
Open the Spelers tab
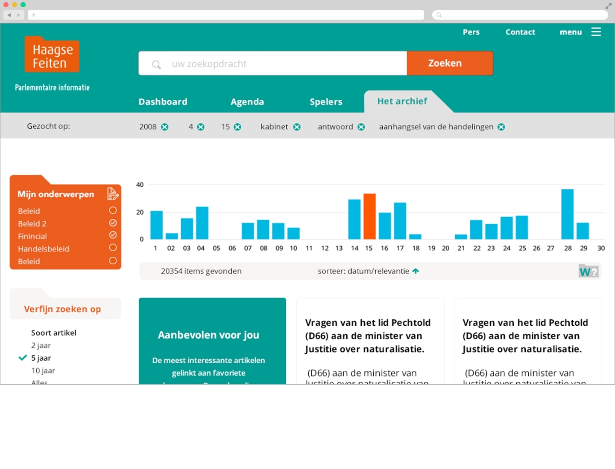click(326, 102)
